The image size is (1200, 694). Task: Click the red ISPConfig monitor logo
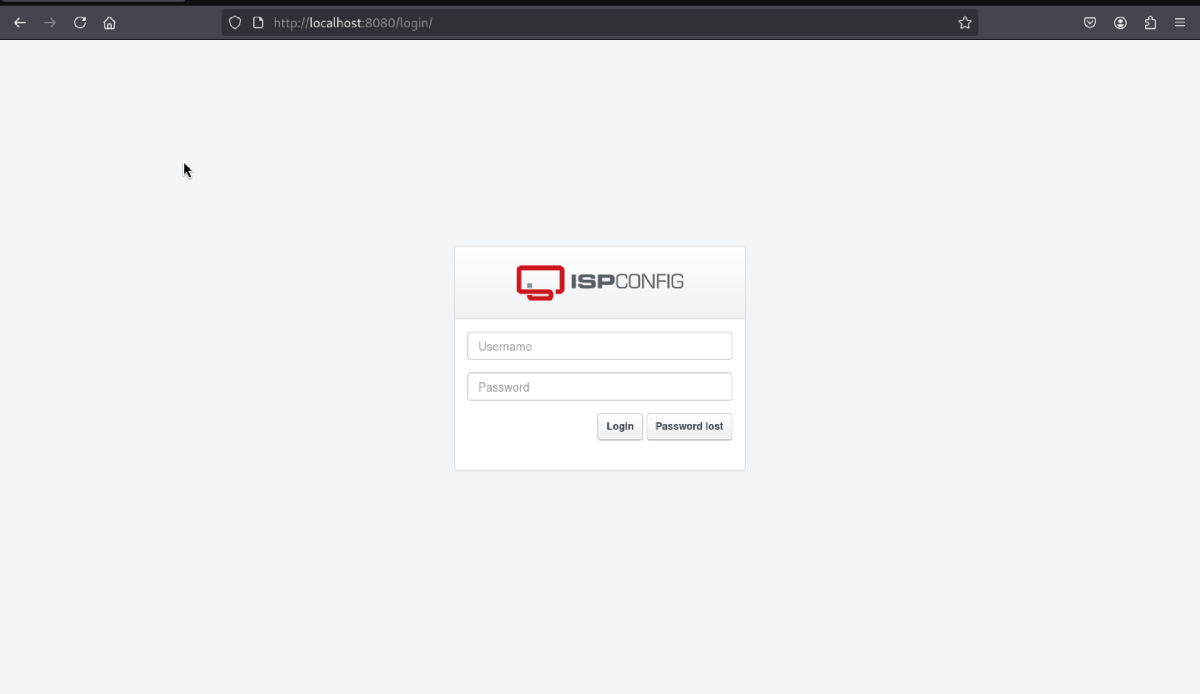[540, 282]
